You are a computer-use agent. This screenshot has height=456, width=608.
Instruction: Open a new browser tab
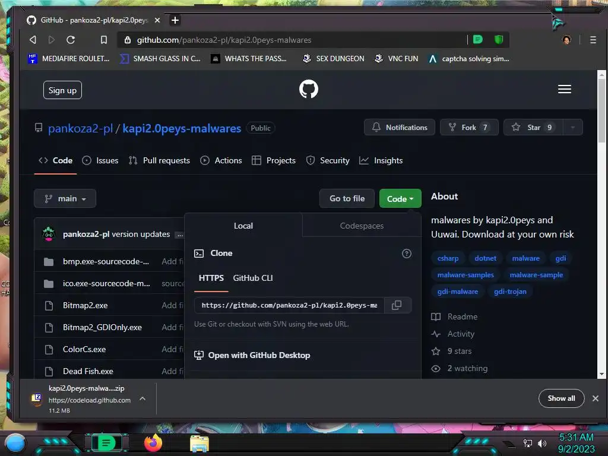click(175, 20)
